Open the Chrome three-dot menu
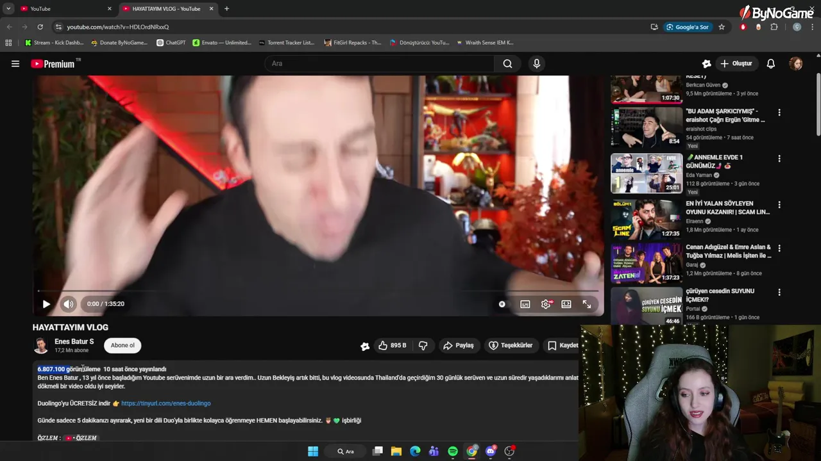Screen dimensions: 821x461 coord(812,27)
